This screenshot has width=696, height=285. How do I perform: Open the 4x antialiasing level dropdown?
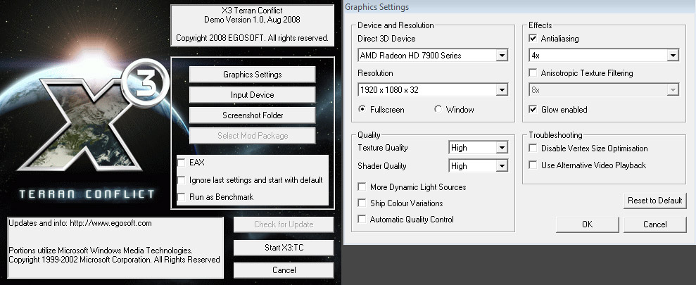[673, 56]
